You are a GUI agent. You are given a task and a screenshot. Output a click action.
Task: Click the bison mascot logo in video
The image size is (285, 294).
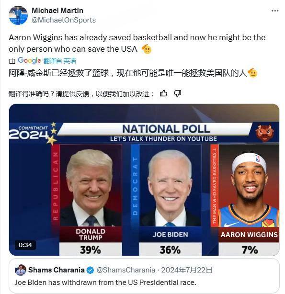264,132
